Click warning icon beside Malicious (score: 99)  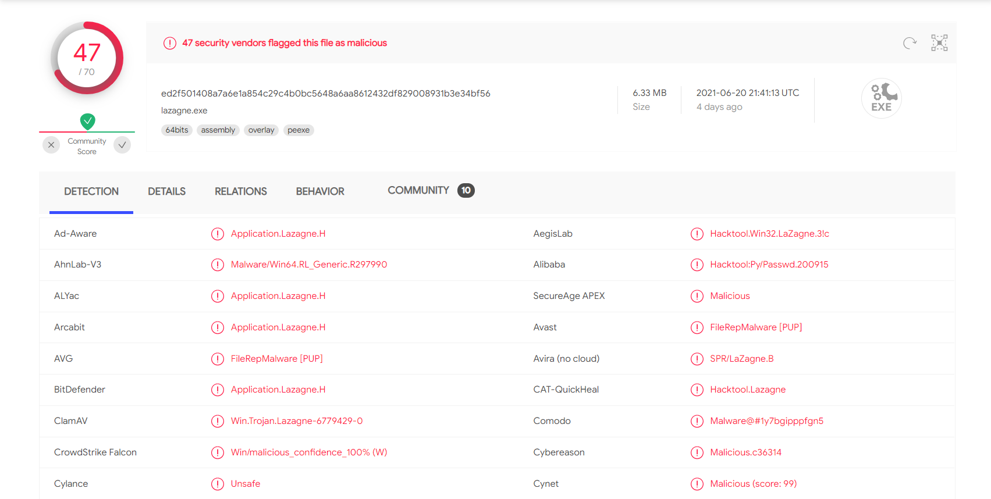[x=697, y=484]
